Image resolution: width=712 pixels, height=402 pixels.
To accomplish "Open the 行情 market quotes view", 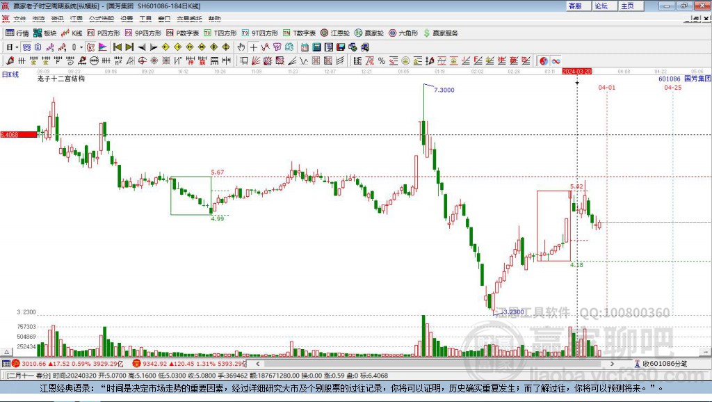I will point(17,33).
